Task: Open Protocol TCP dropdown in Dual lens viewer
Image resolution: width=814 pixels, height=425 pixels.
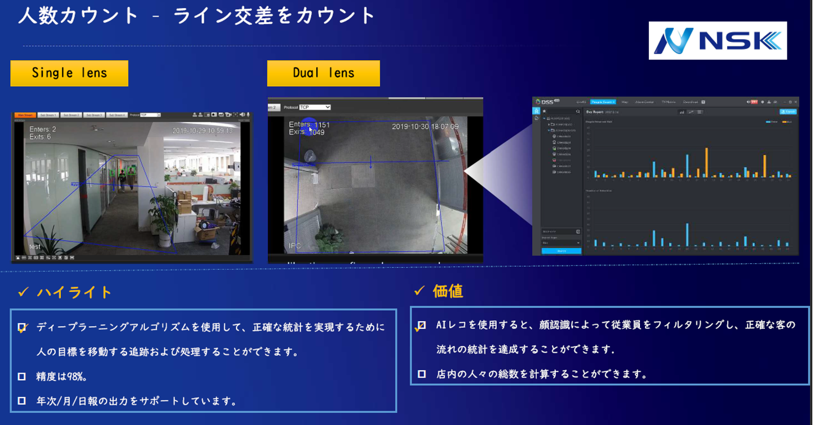Action: coord(315,107)
